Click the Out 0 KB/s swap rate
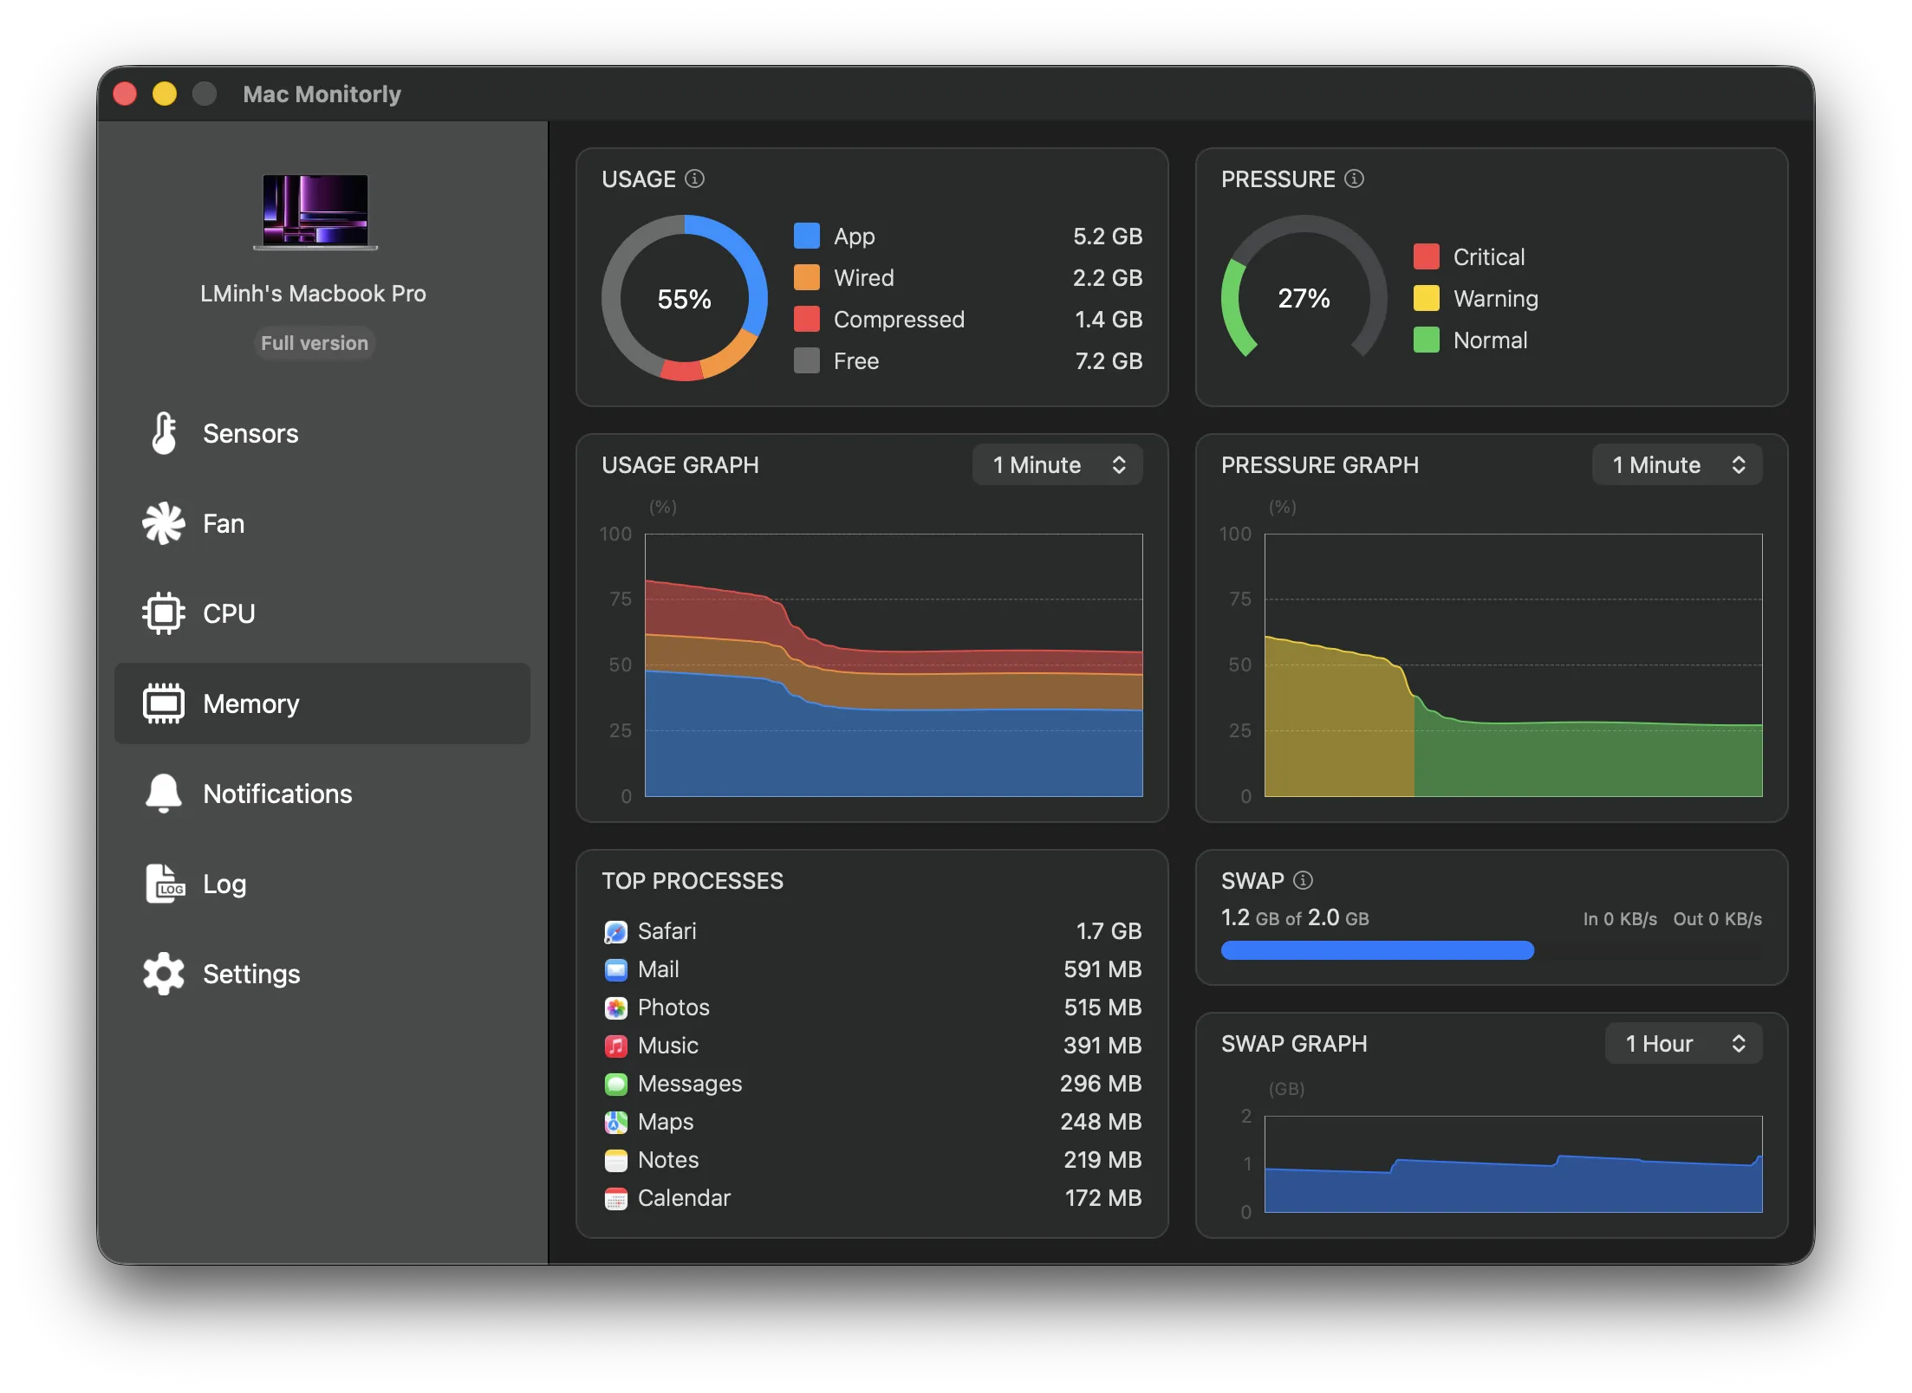 [1718, 918]
